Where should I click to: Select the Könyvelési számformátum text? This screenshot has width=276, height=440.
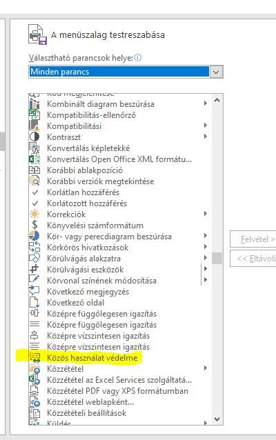(95, 226)
